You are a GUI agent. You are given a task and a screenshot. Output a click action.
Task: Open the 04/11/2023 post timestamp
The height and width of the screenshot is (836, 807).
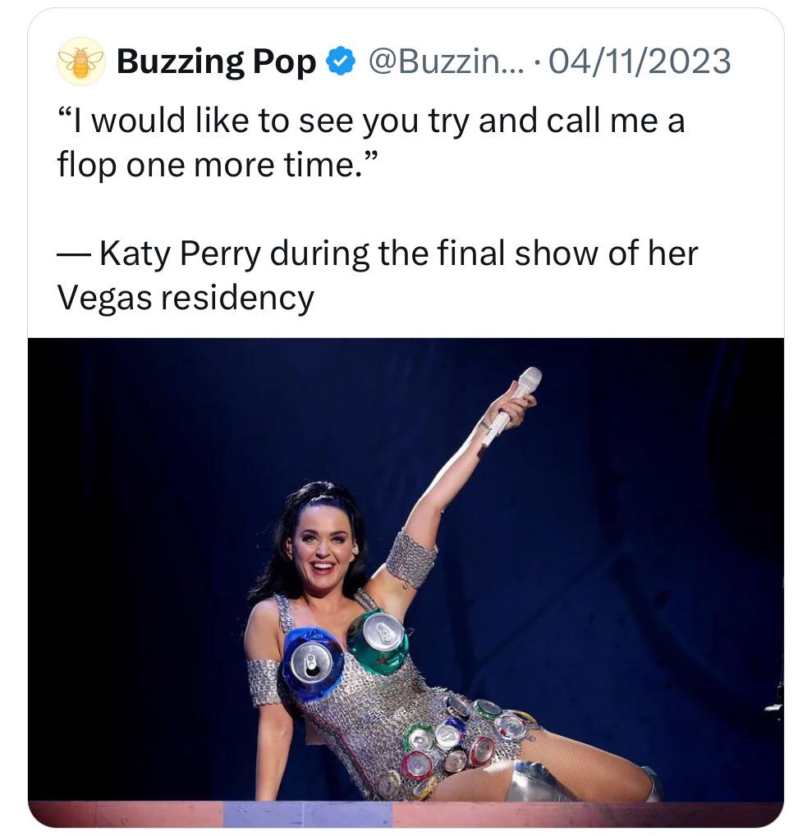pos(639,62)
